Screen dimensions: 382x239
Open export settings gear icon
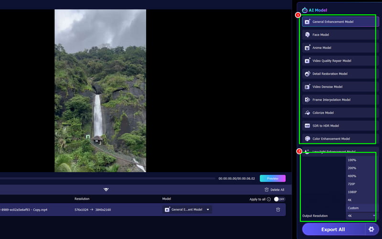point(371,229)
